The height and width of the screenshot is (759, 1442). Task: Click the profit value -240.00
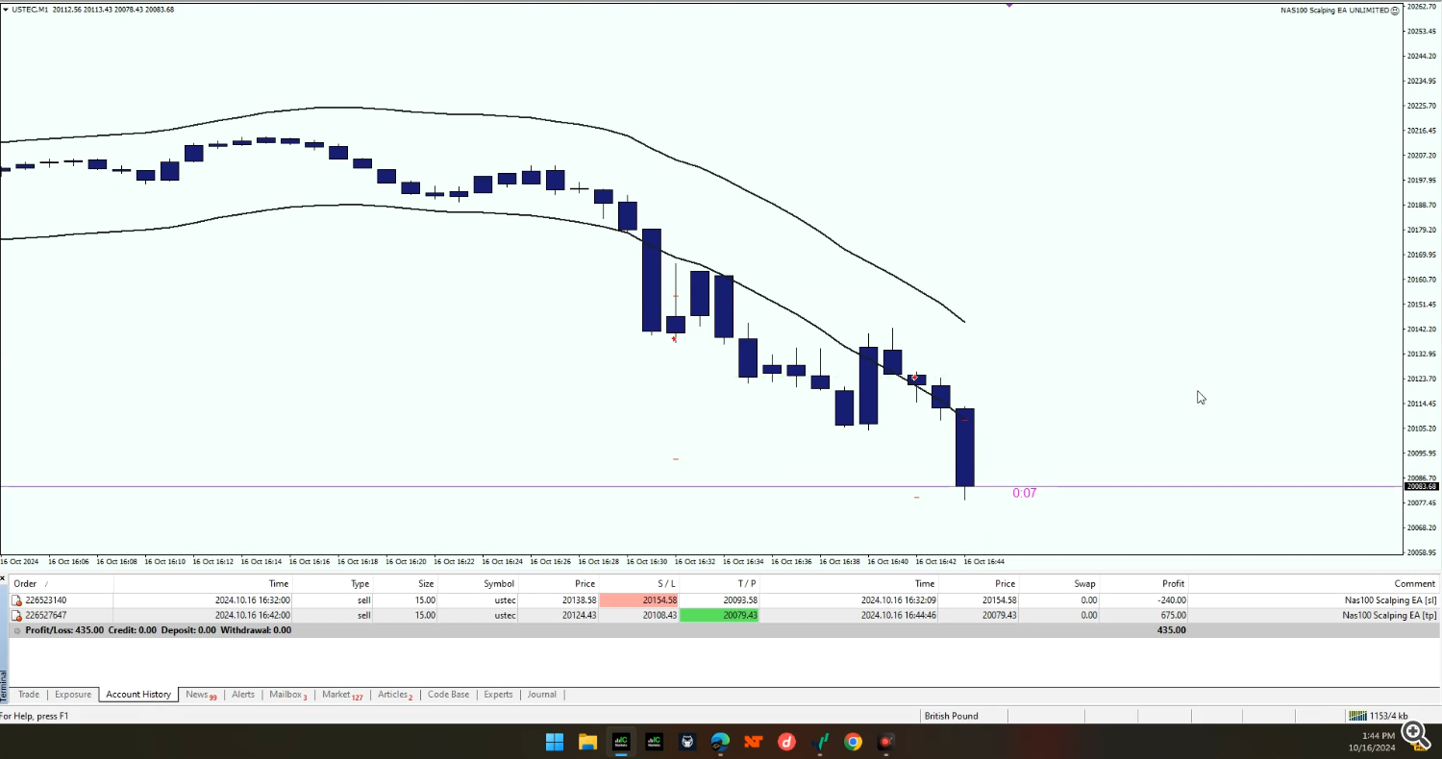[x=1172, y=600]
